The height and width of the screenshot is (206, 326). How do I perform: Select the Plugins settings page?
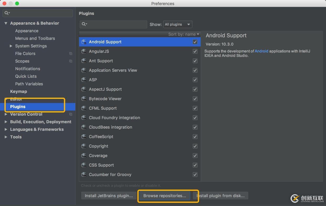pyautogui.click(x=18, y=107)
